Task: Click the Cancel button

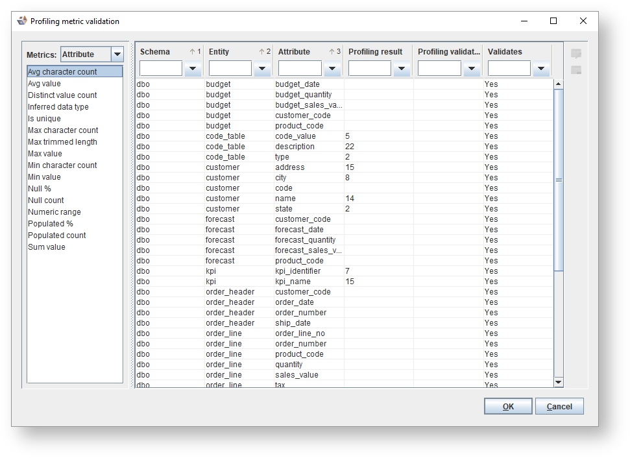Action: point(559,406)
